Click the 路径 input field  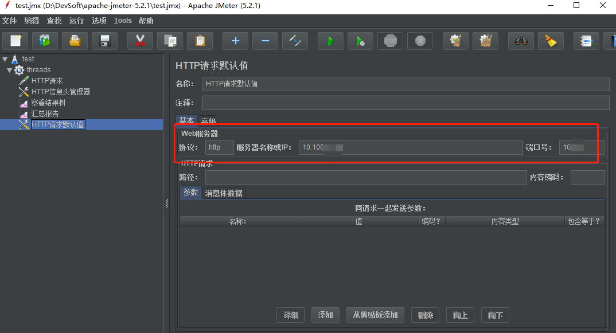(x=366, y=177)
